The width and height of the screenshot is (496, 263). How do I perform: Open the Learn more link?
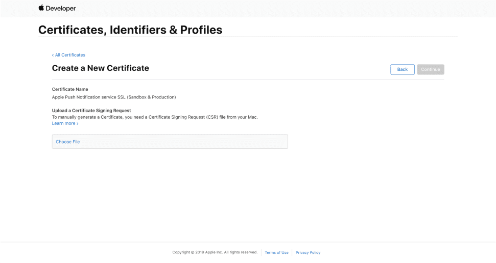[x=63, y=123]
